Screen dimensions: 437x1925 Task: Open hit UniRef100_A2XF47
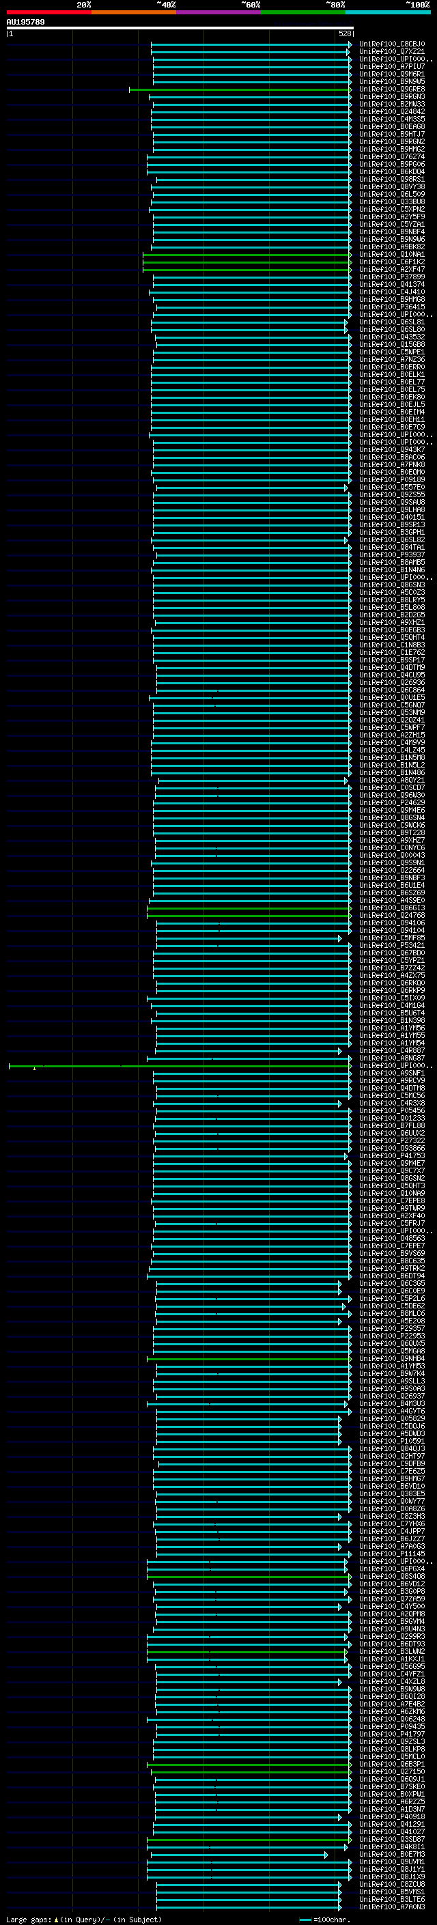391,269
